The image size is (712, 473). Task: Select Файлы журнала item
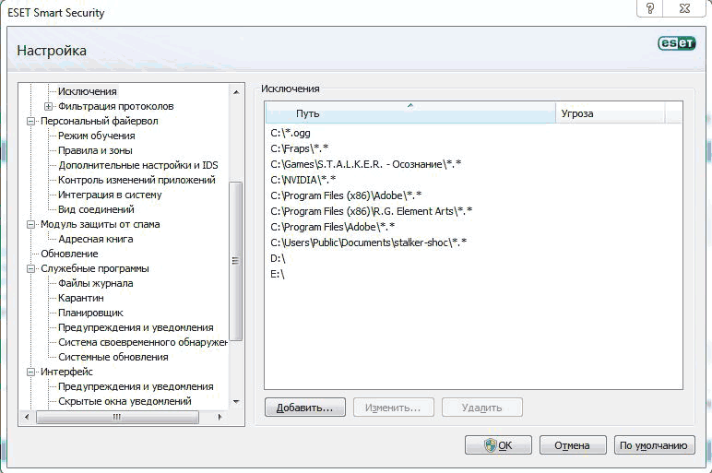(95, 283)
